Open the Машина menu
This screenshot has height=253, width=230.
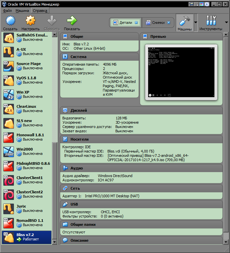22,11
